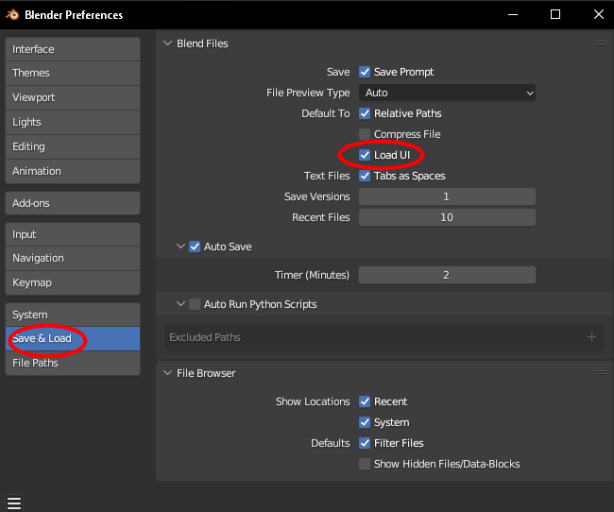Grab the File Browser panel drag handle
The height and width of the screenshot is (512, 614).
(x=602, y=372)
